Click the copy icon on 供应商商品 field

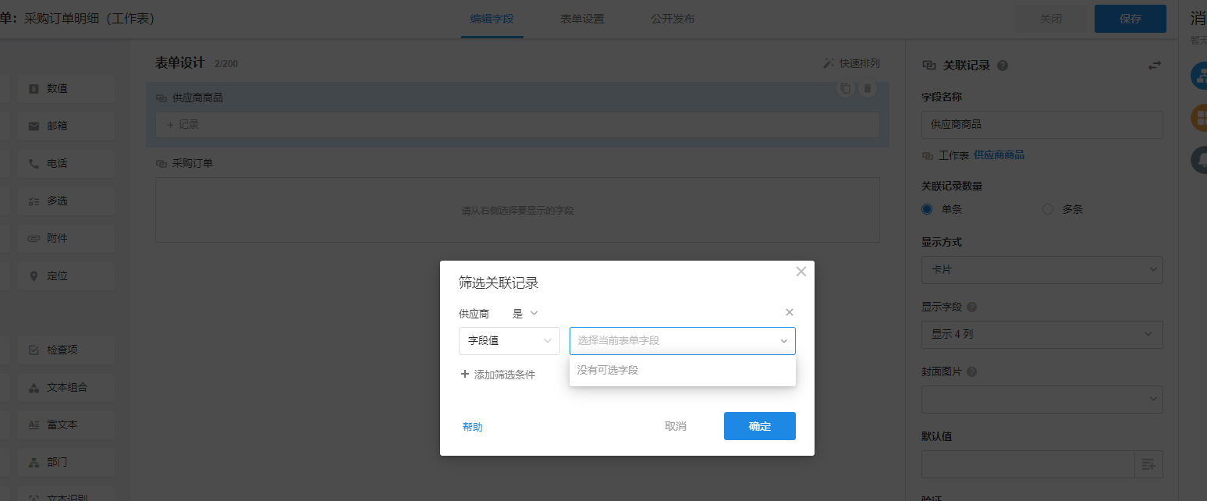pos(844,88)
